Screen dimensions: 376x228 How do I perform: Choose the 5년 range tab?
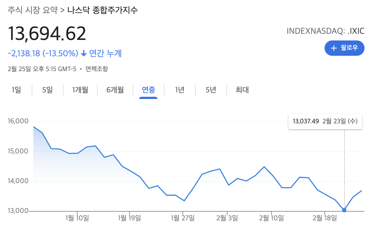coord(211,90)
